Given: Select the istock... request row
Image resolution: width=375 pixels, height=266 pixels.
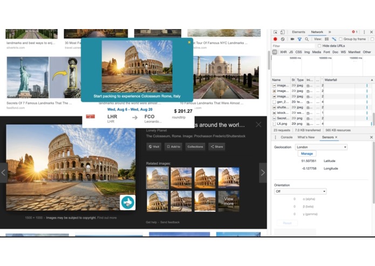Looking at the screenshot, I should [x=322, y=113].
